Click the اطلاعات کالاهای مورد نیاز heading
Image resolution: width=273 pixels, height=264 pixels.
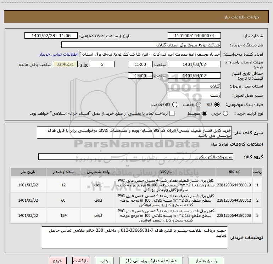click(237, 144)
